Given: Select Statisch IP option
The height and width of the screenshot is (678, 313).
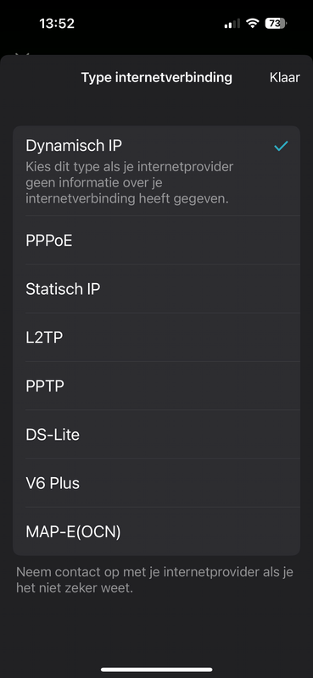Looking at the screenshot, I should click(156, 288).
